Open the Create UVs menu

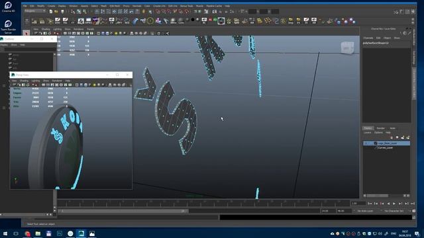159,6
